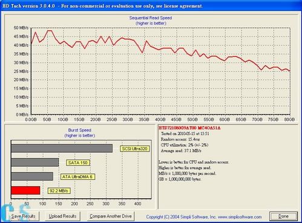This screenshot has width=302, height=223.
Task: Click the Save Results button
Action: coord(24,216)
